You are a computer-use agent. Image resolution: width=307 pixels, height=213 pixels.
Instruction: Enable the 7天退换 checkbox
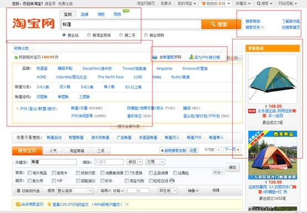pos(126,173)
